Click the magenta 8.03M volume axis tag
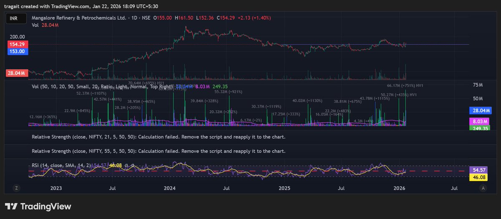The image size is (501, 219). (x=479, y=122)
